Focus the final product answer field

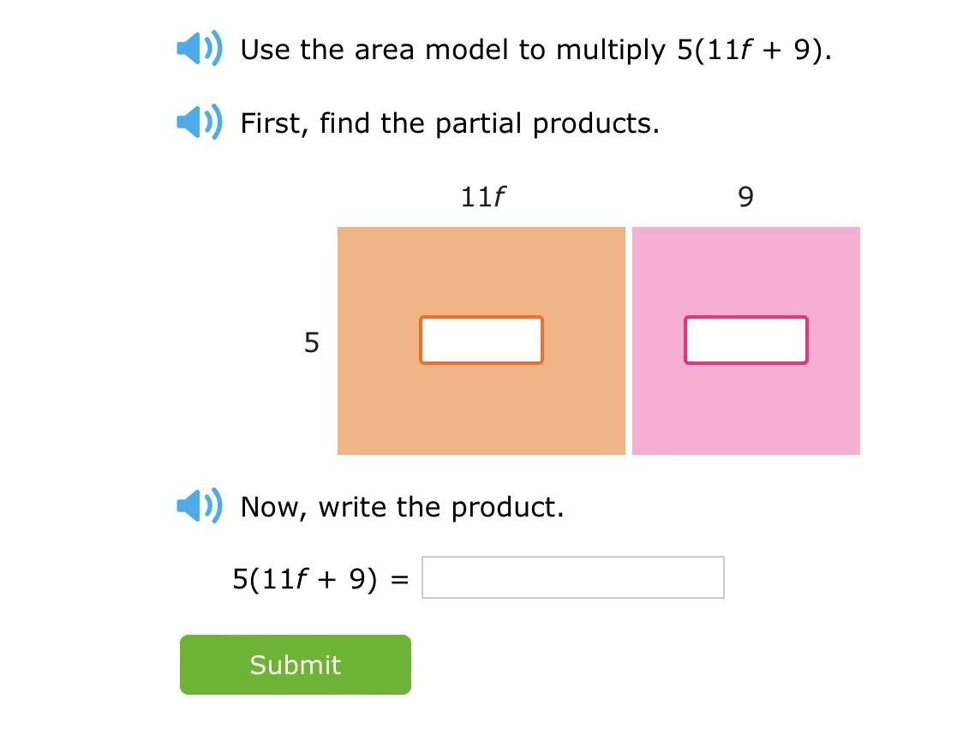572,577
